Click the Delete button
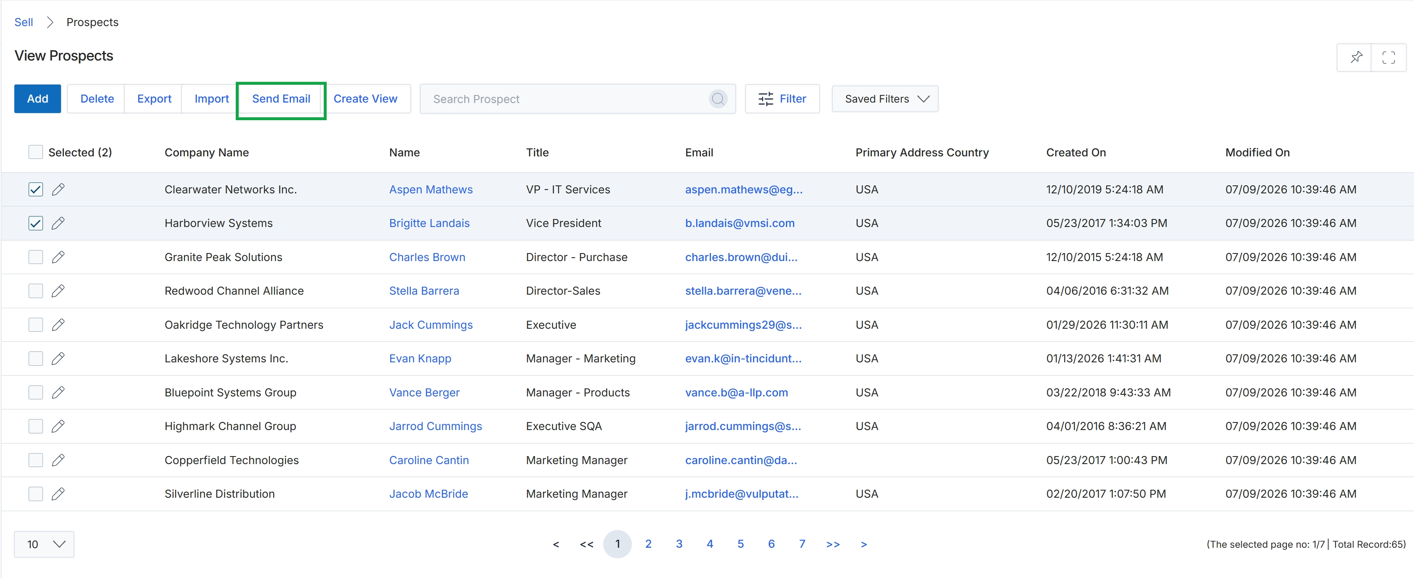Screen dimensions: 1414x578 tap(96, 99)
